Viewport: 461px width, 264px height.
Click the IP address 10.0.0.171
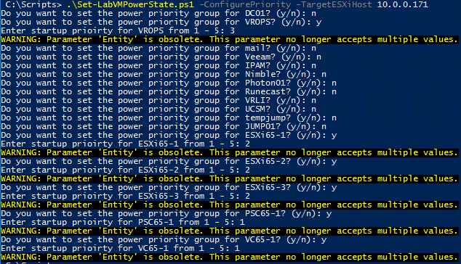coord(403,4)
